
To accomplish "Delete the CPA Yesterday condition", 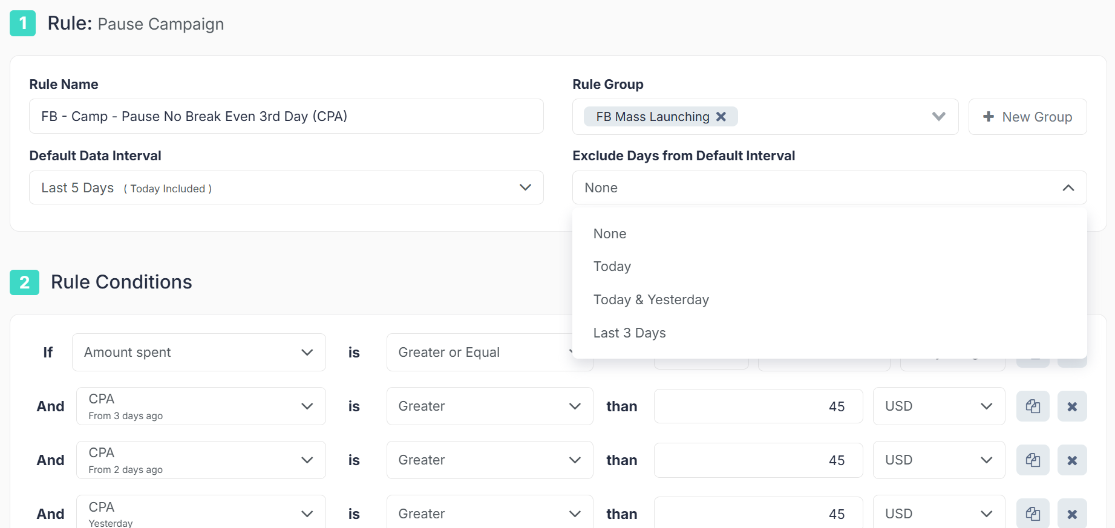I will click(x=1072, y=513).
